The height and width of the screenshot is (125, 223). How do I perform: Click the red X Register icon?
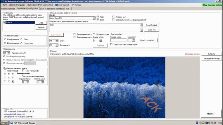[29, 5]
